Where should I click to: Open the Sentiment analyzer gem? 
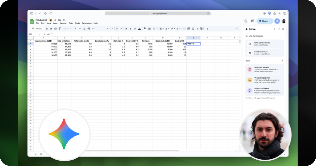tap(265, 69)
